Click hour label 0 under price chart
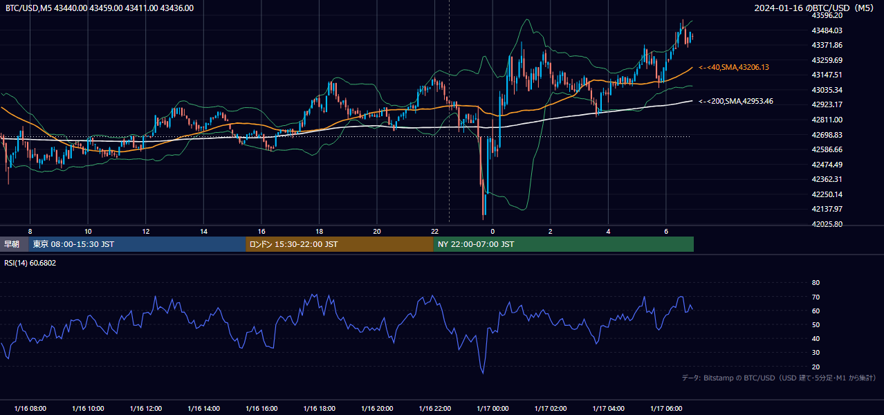Image resolution: width=884 pixels, height=415 pixels. click(492, 231)
